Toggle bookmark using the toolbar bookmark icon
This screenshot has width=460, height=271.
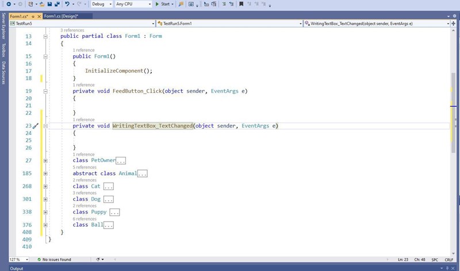[x=241, y=4]
